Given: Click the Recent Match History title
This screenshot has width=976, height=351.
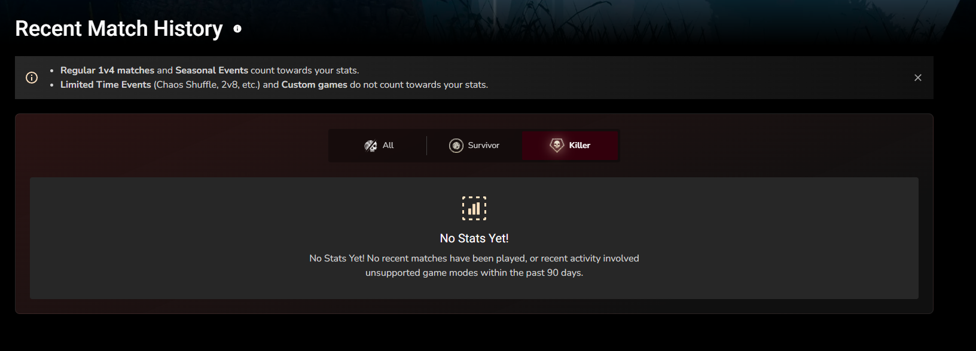Looking at the screenshot, I should [119, 29].
